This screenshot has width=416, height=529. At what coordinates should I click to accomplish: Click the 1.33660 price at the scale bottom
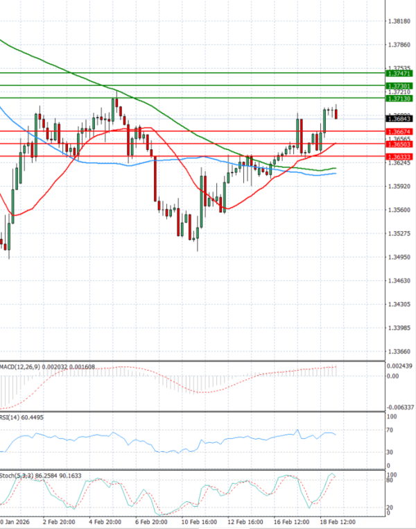coord(400,351)
